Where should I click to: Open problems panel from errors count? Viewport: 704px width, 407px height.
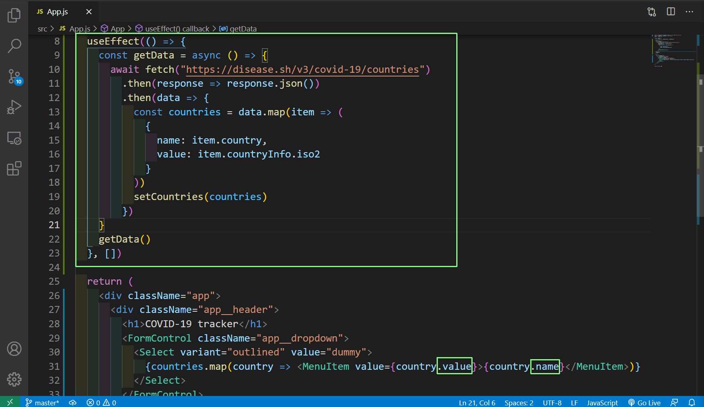(101, 403)
